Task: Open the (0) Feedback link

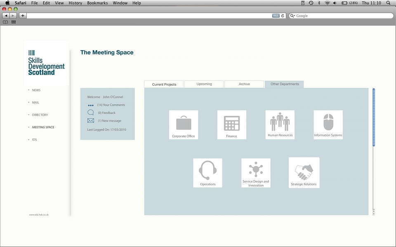Action: point(106,113)
